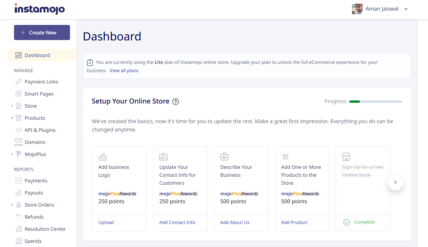Open the Dashboard menu item
This screenshot has height=247, width=428.
point(42,55)
